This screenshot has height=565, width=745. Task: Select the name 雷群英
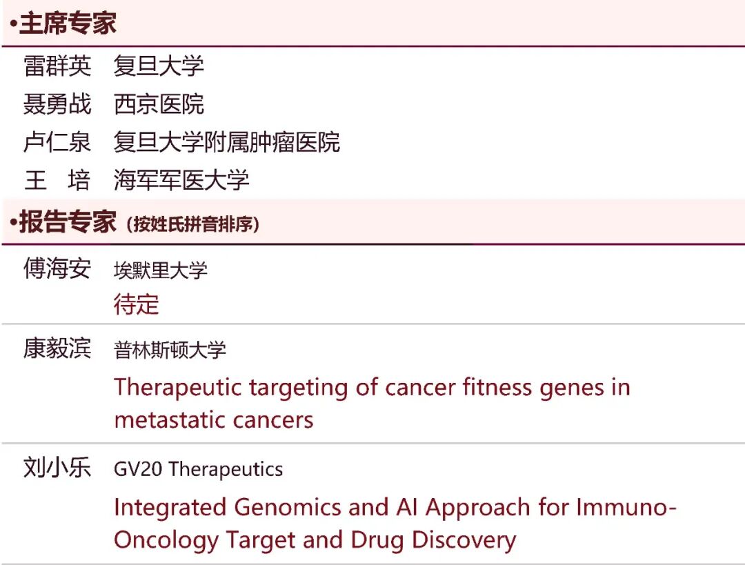click(57, 66)
